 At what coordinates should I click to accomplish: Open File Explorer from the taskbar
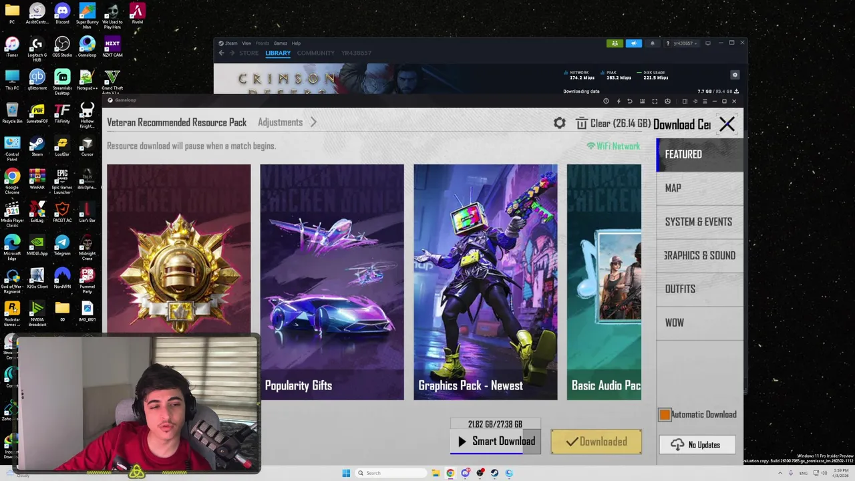pyautogui.click(x=436, y=473)
